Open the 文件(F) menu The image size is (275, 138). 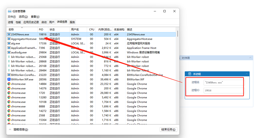(12, 17)
